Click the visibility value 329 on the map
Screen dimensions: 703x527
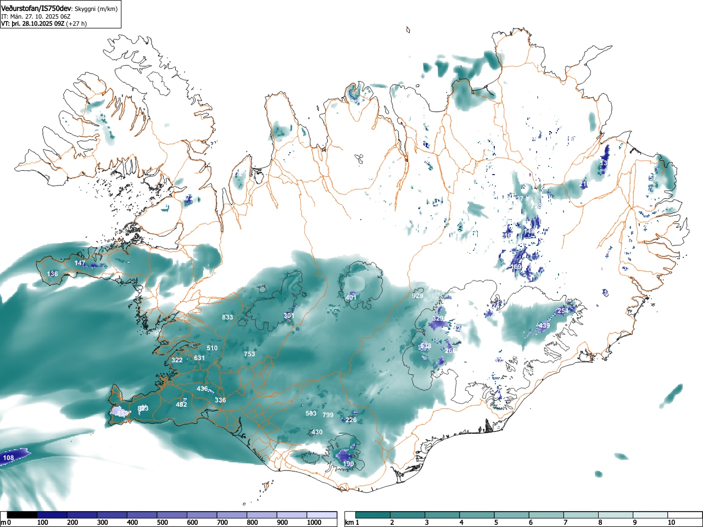tap(438, 318)
